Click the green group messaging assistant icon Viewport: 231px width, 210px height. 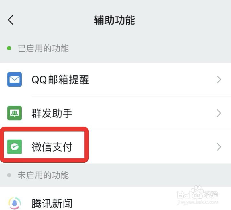point(15,113)
